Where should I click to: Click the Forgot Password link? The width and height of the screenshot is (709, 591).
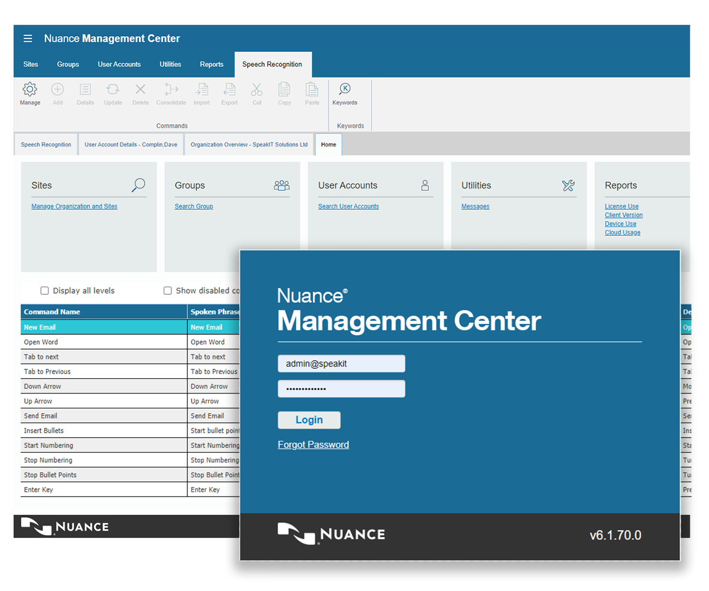pos(313,445)
